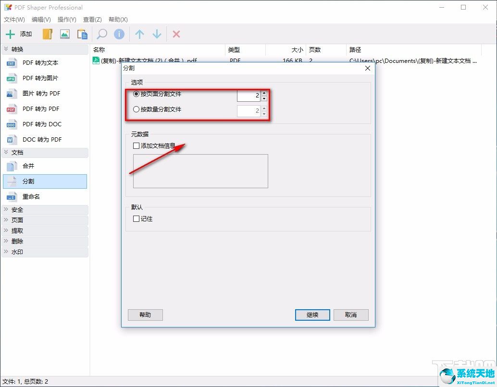Viewport: 497px width, 387px height.
Task: Select the 合并 merge tool
Action: coord(45,166)
